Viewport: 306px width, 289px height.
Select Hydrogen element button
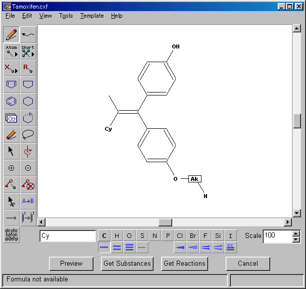click(117, 235)
